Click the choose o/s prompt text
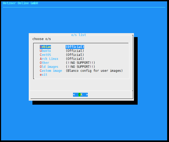This screenshot has width=169, height=142. (42, 39)
